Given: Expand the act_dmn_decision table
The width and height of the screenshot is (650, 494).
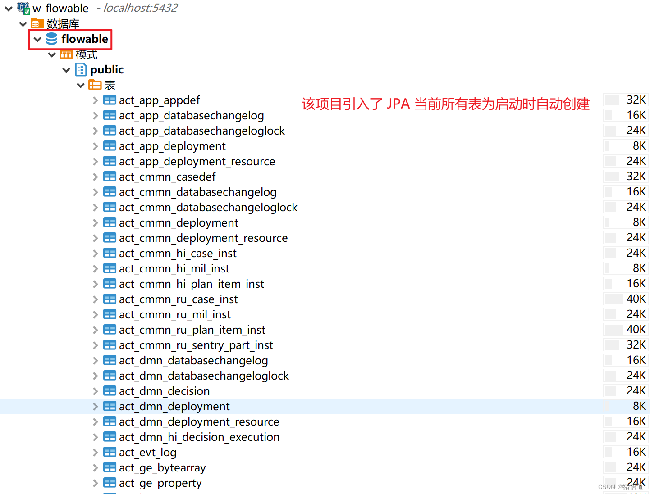Looking at the screenshot, I should pos(95,391).
